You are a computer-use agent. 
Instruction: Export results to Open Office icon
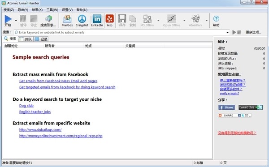[172, 19]
